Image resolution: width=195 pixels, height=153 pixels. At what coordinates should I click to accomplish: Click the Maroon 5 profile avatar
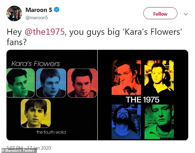click(14, 14)
